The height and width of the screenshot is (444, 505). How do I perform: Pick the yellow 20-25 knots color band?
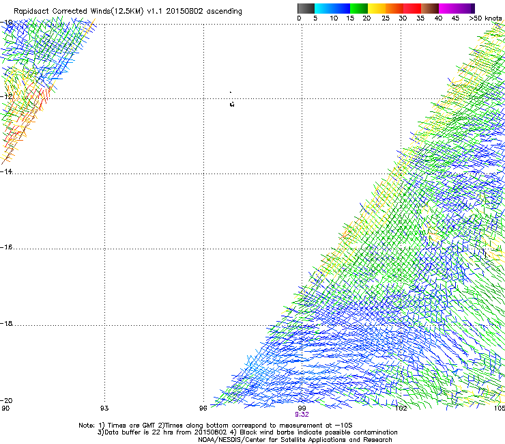pyautogui.click(x=377, y=8)
